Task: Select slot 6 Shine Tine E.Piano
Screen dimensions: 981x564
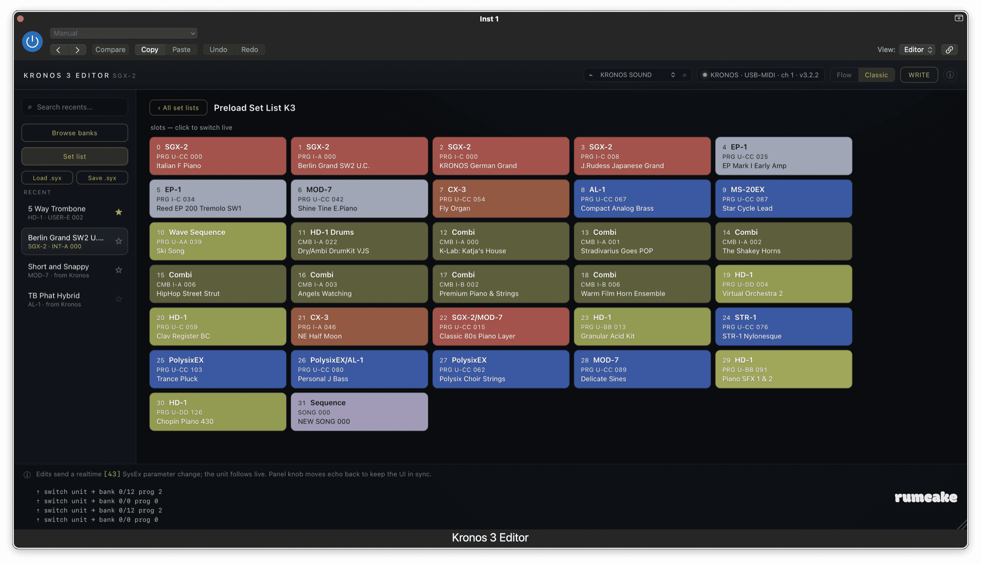Action: click(x=359, y=199)
